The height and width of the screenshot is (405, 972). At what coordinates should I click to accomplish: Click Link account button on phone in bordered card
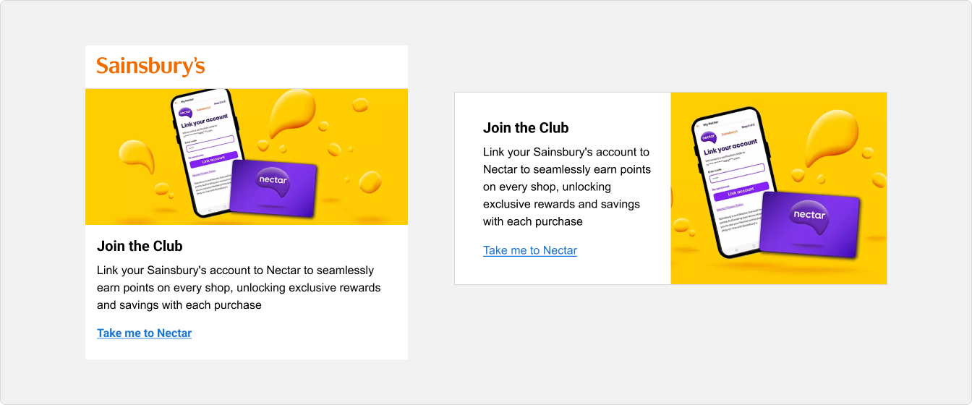(741, 190)
